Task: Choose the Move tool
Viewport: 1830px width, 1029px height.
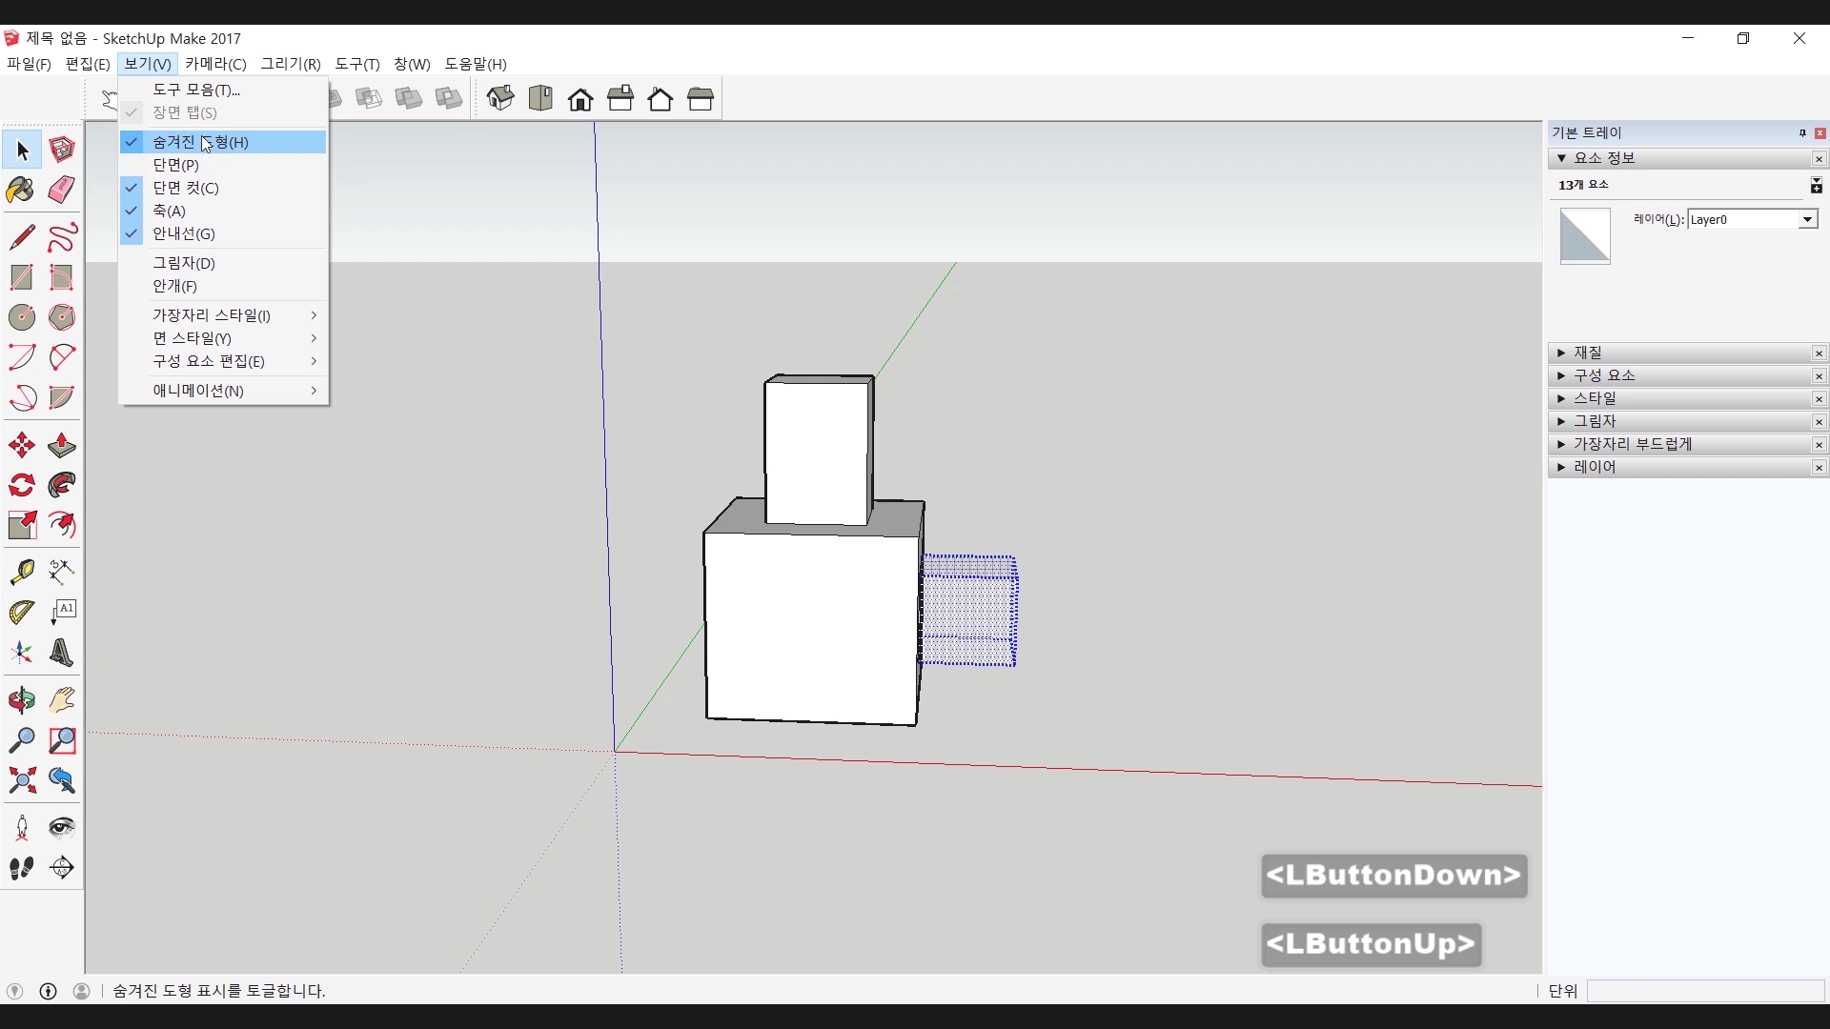Action: click(21, 445)
